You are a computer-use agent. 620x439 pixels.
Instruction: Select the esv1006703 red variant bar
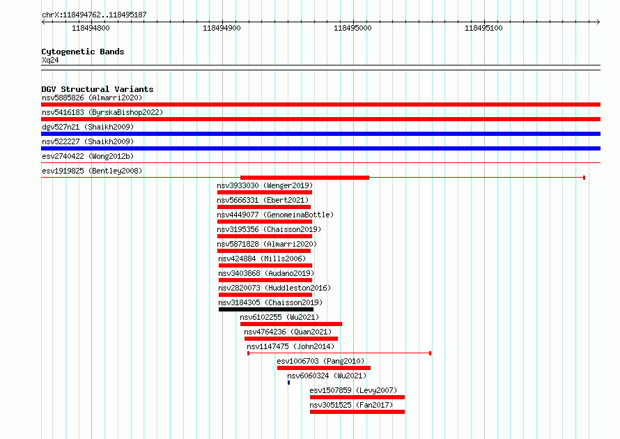[x=324, y=368]
